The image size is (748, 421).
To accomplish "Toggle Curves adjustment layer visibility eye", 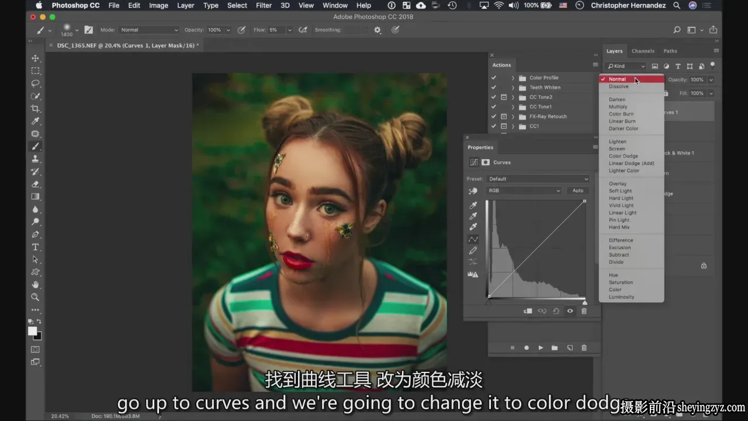I will tap(570, 311).
